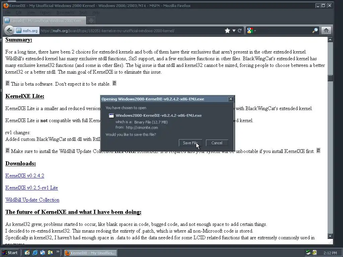343x257 pixels.
Task: Click the Windows2000-KernelXE-v0.2.4.2-x86-ENU.exe filename text
Action: pos(158,115)
